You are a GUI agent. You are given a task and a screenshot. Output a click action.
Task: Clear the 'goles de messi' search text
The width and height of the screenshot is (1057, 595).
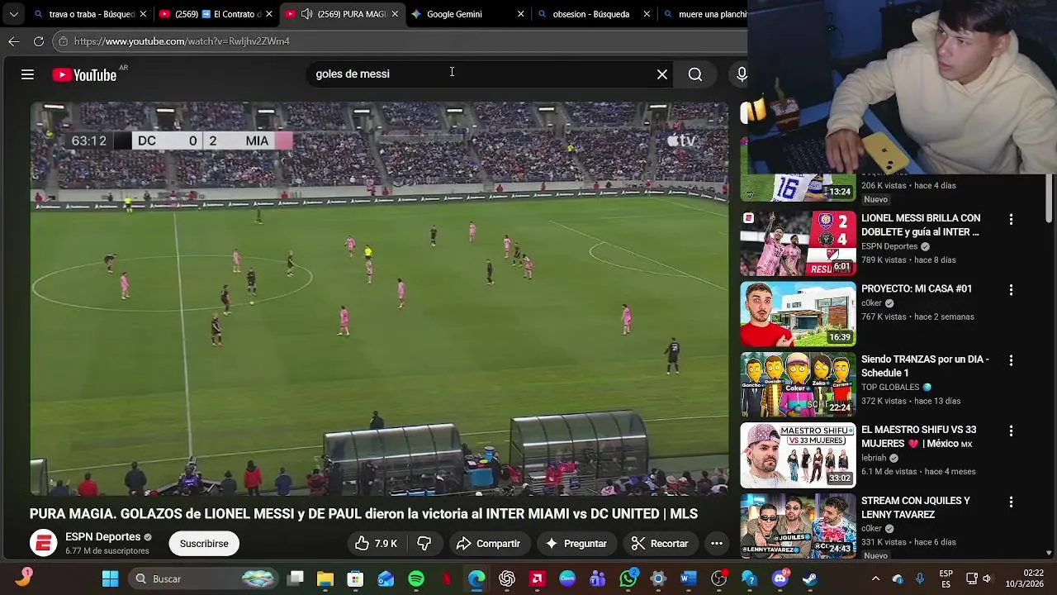(662, 74)
